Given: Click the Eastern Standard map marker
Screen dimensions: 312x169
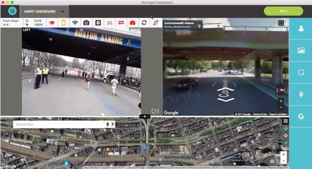Looking at the screenshot, I should [x=108, y=149].
